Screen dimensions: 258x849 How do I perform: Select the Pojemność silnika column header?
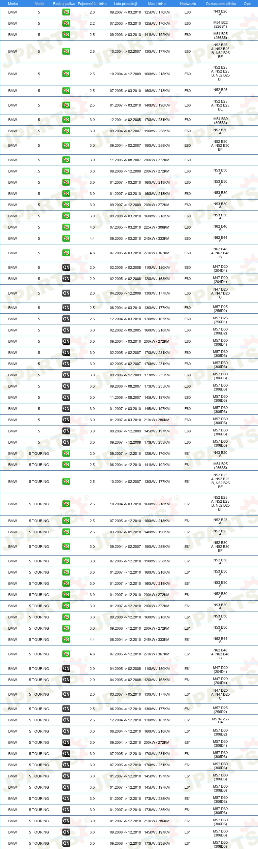92,4
